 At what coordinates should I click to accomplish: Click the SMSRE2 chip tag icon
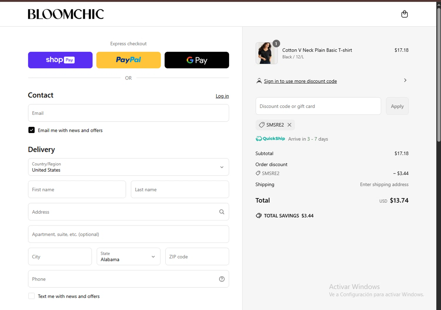point(262,125)
